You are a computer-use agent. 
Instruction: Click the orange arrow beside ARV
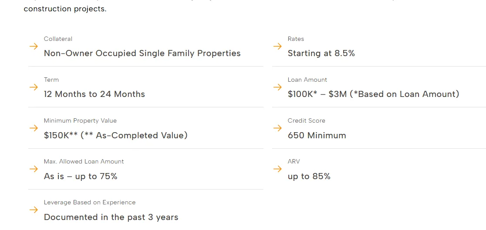277,169
